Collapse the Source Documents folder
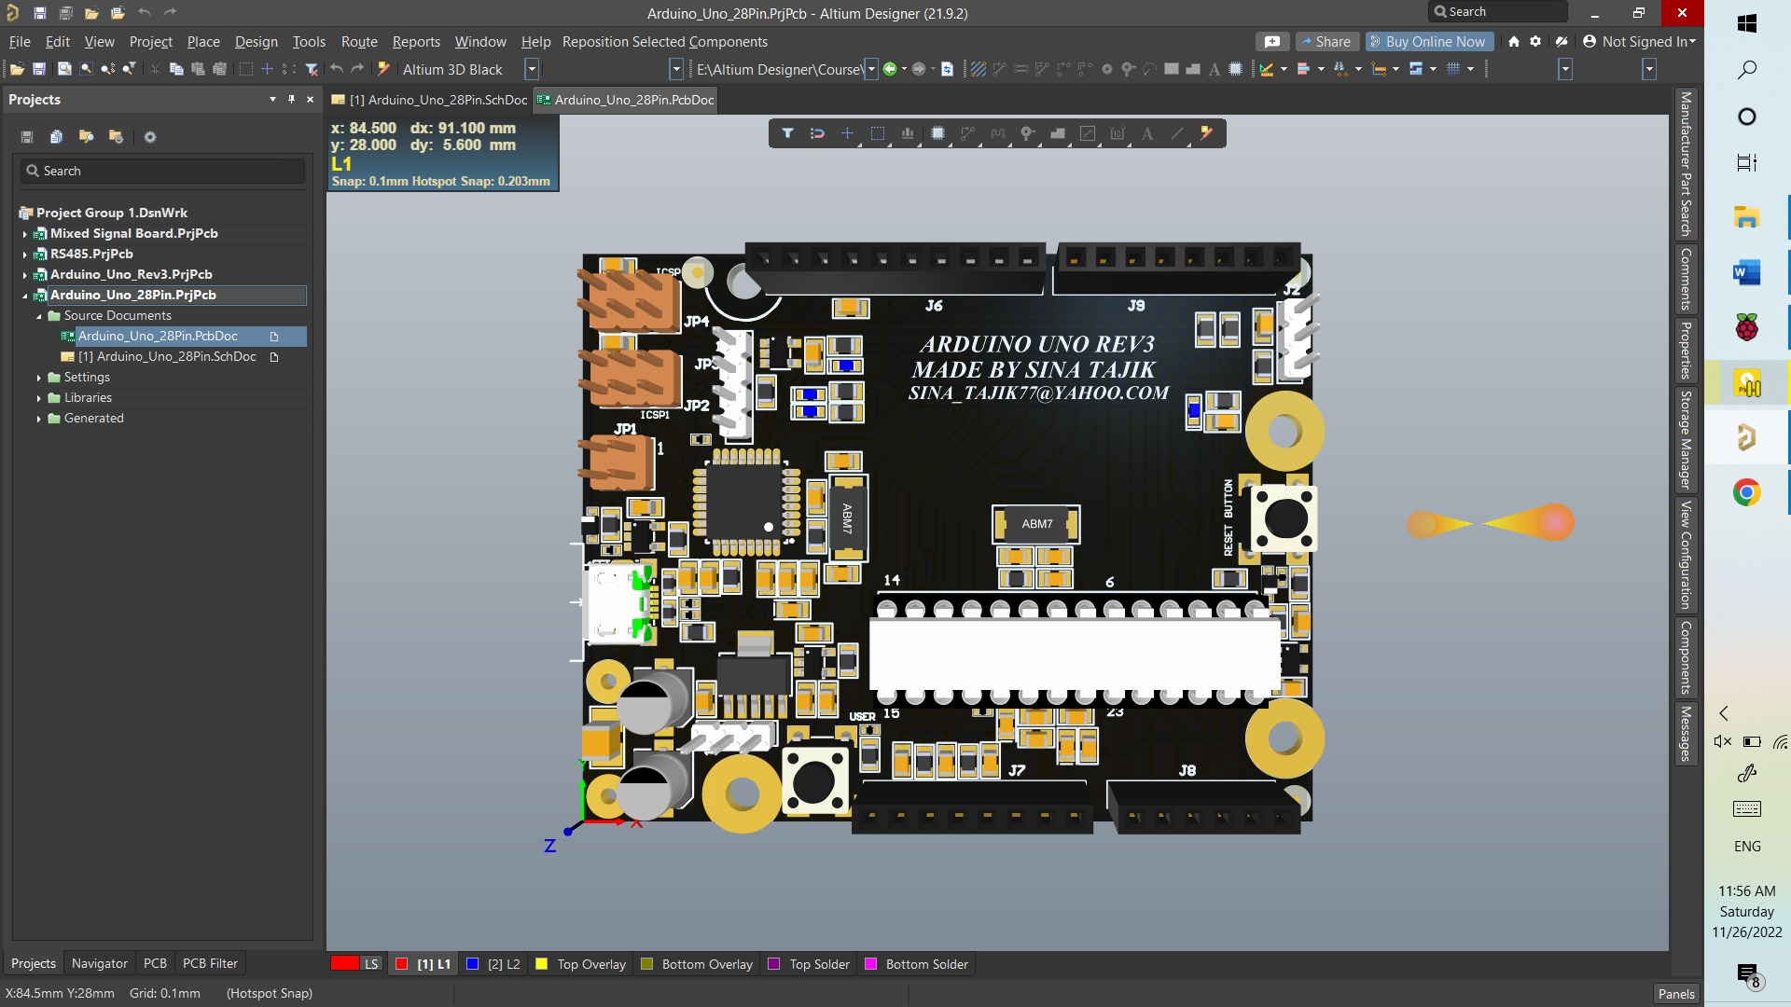This screenshot has height=1007, width=1791. (39, 316)
